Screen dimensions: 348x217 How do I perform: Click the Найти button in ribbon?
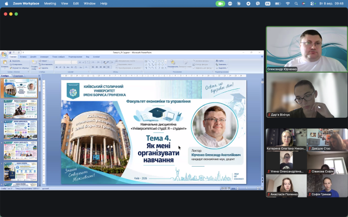point(220,61)
